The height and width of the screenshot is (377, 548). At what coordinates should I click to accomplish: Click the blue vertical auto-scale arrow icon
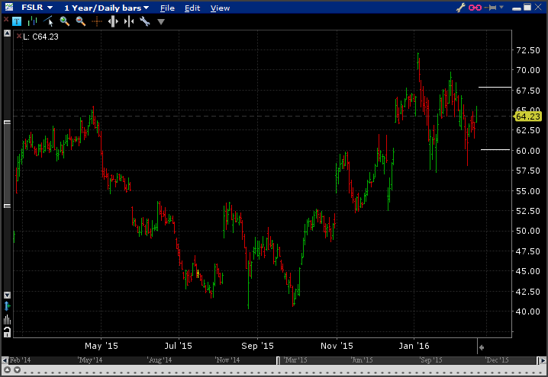point(7,306)
